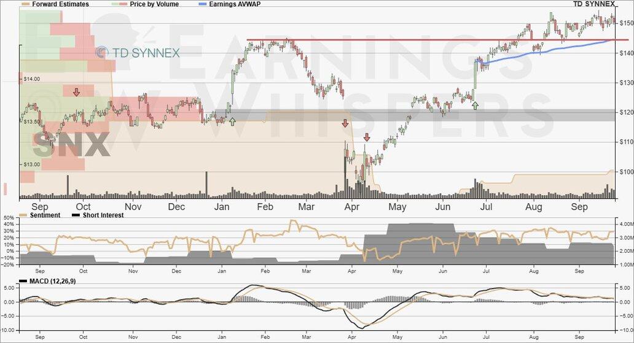The width and height of the screenshot is (634, 343).
Task: Click the red down arrow marker in April
Action: (x=367, y=137)
